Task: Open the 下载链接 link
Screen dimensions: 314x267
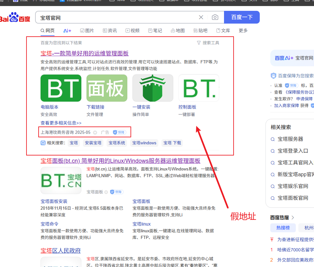Action: click(95, 107)
